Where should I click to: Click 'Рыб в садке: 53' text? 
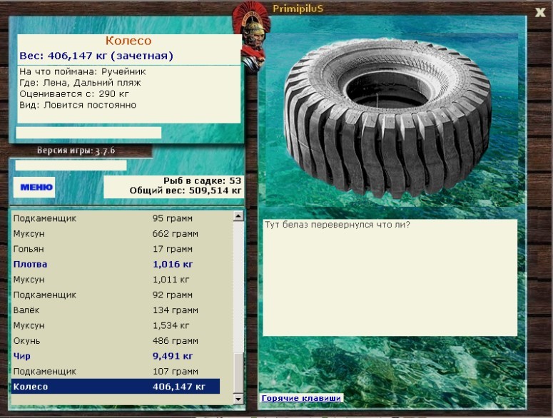coord(202,180)
